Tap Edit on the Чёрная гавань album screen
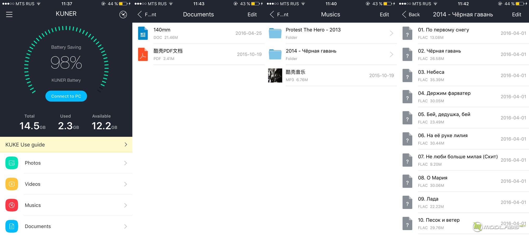This screenshot has width=529, height=235. pyautogui.click(x=517, y=15)
